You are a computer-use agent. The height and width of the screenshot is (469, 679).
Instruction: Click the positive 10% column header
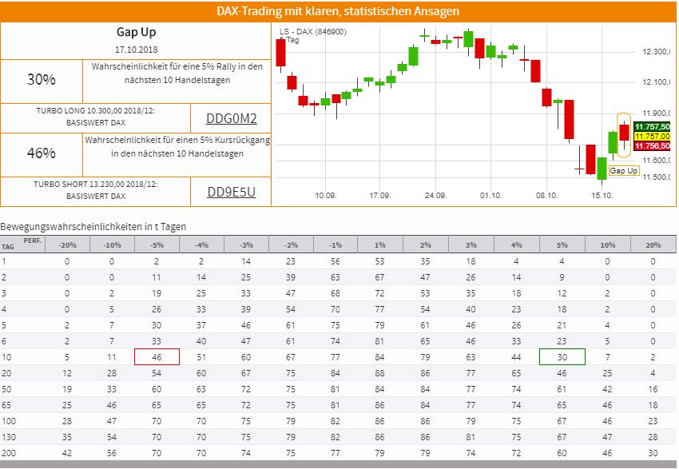pyautogui.click(x=607, y=244)
